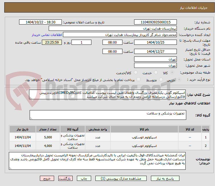Click the price validity time field 08:00

(112, 52)
